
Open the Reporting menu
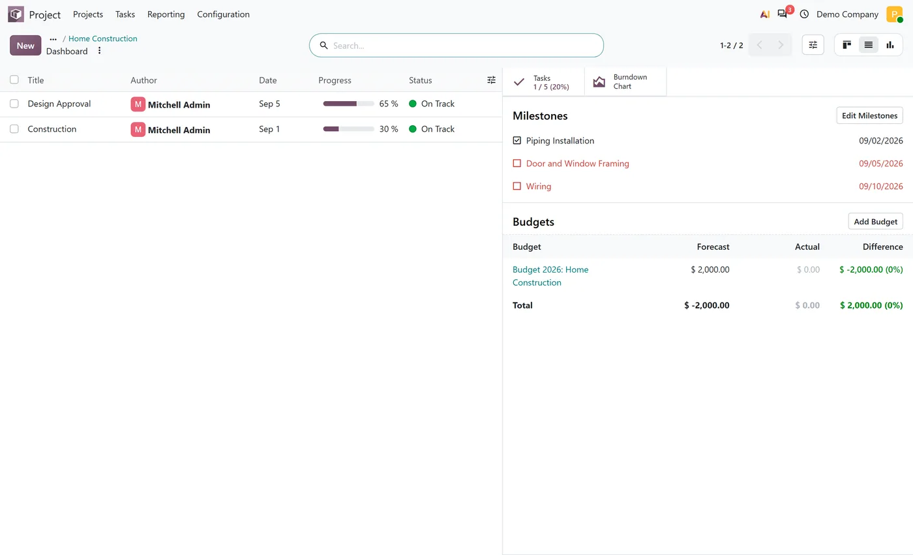166,14
